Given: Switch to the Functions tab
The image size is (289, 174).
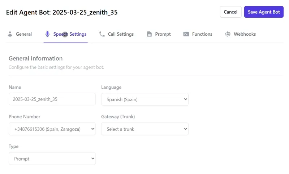Looking at the screenshot, I should [202, 34].
